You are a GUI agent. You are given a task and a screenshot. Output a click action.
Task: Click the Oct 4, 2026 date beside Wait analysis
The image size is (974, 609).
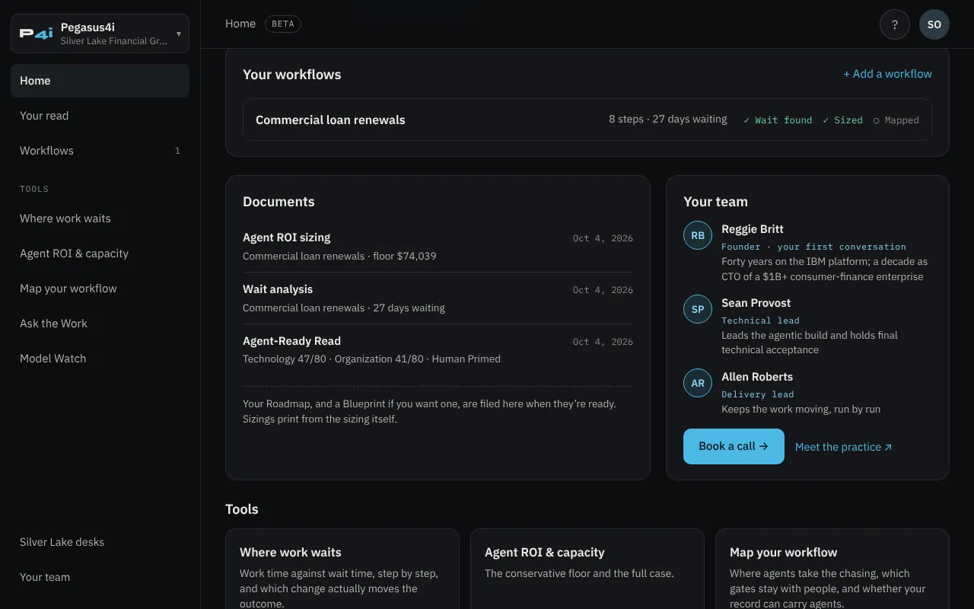pos(603,290)
